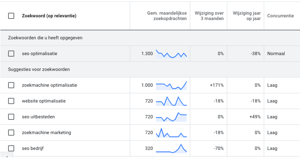The width and height of the screenshot is (300, 158).
Task: Tick the seo bedrijf checkbox
Action: pos(11,148)
